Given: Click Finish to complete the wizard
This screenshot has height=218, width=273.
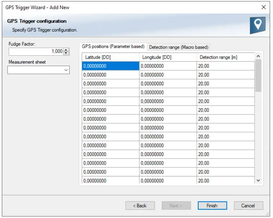Looking at the screenshot, I should [x=212, y=206].
